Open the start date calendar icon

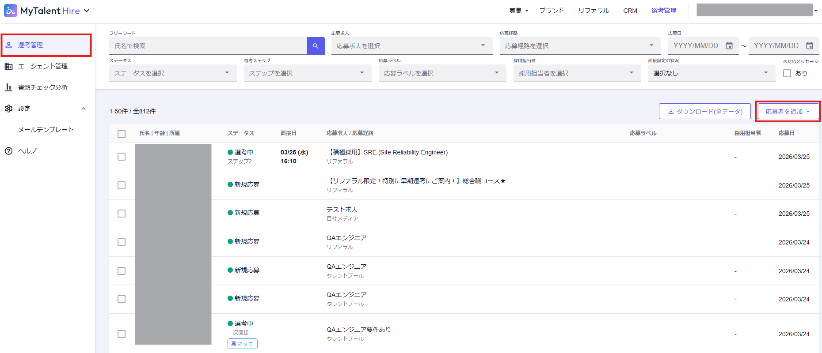tap(729, 46)
